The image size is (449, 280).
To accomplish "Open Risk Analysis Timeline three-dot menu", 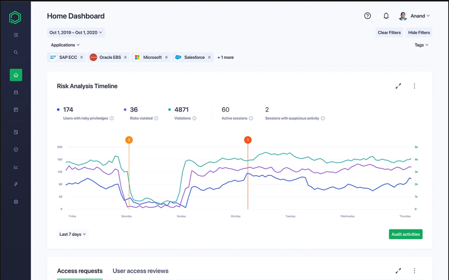I will (414, 86).
